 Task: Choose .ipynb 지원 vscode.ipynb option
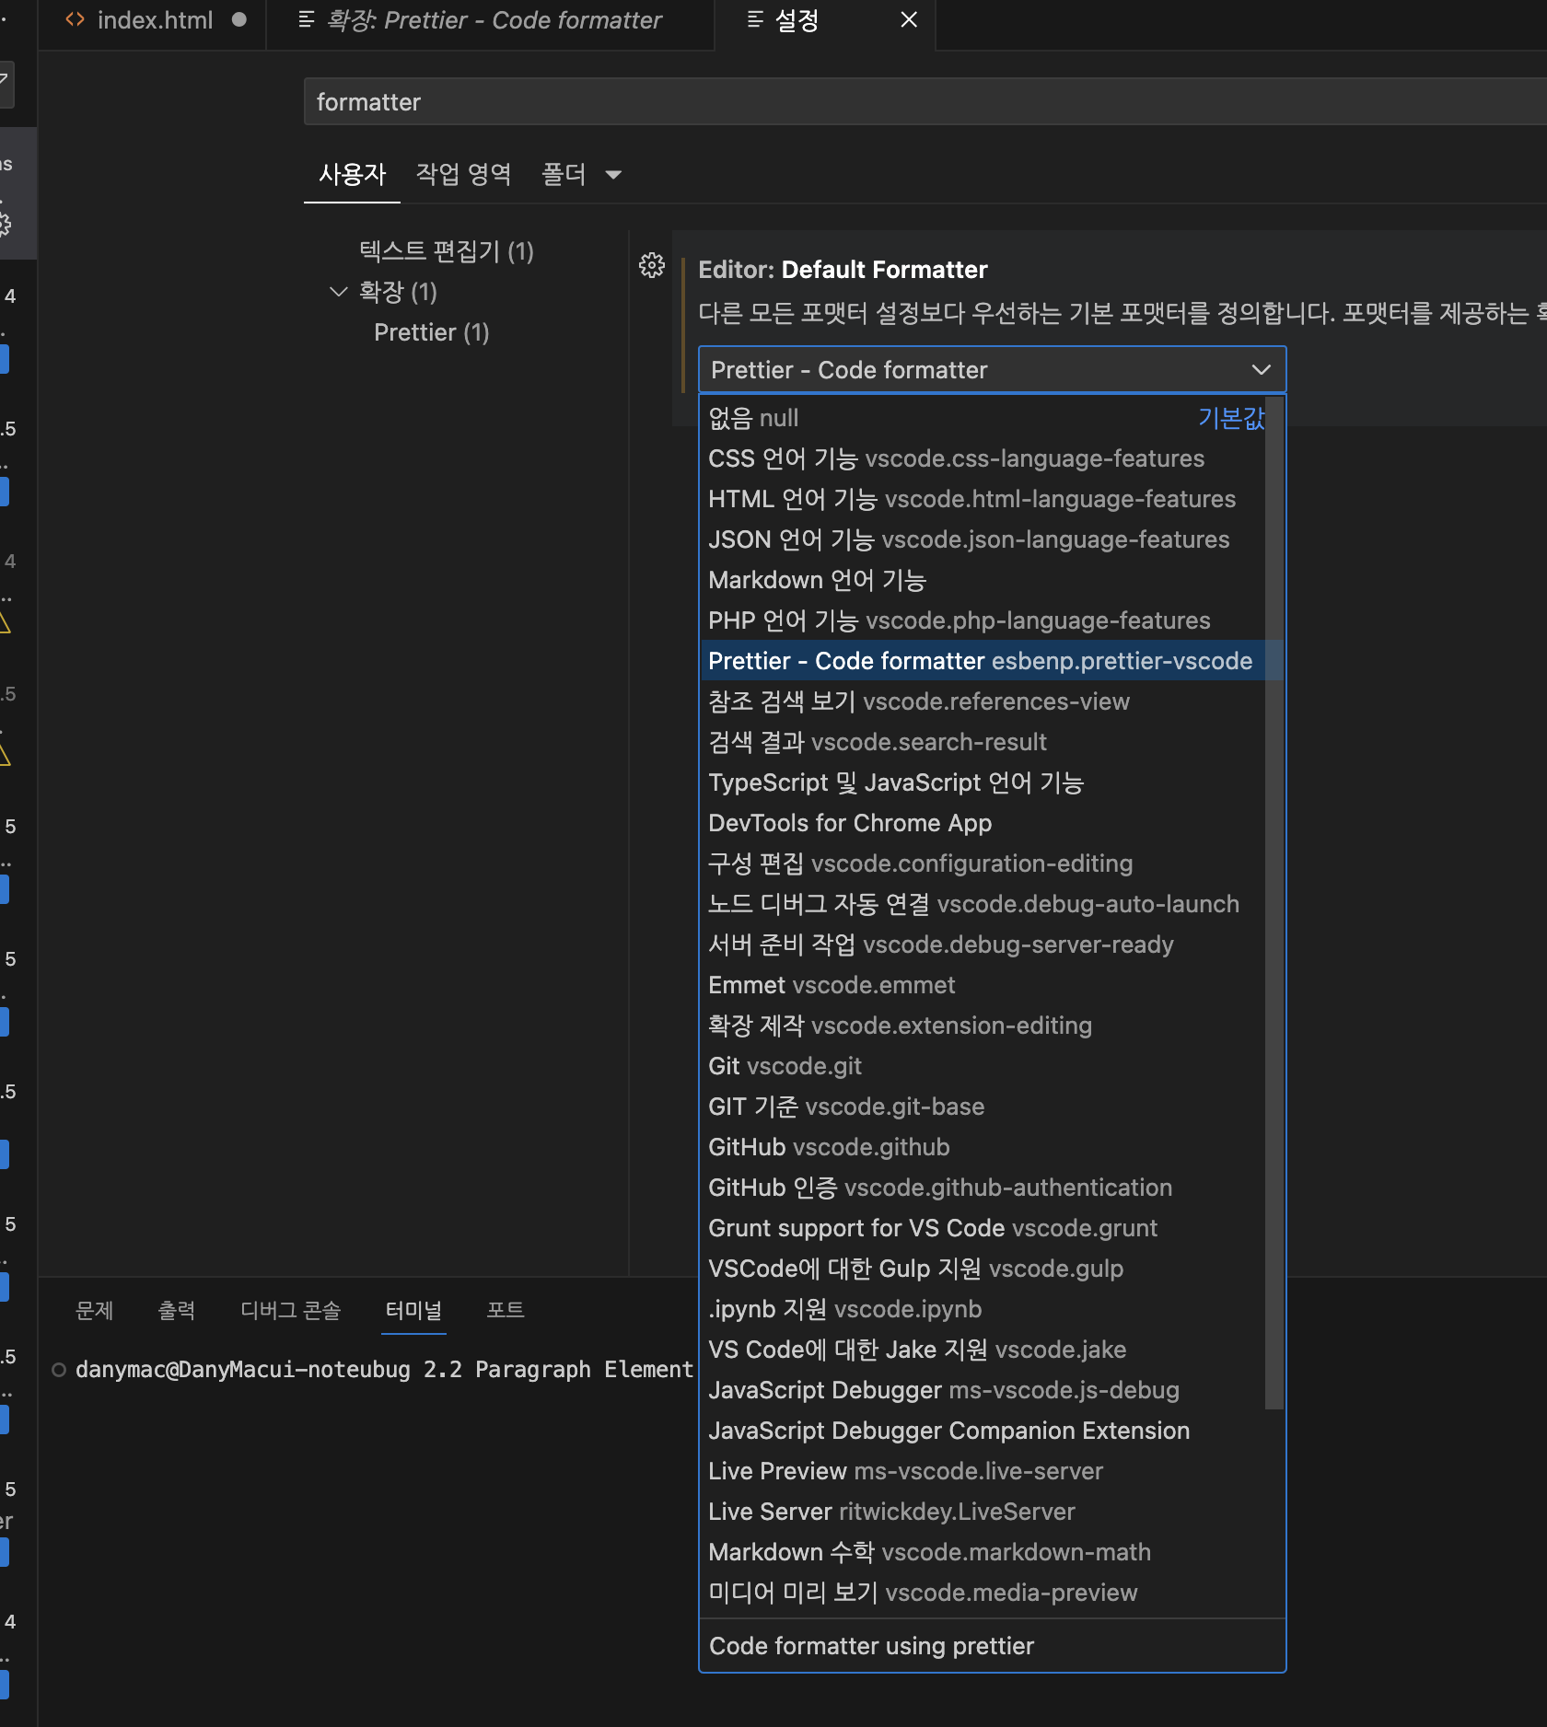[983, 1309]
